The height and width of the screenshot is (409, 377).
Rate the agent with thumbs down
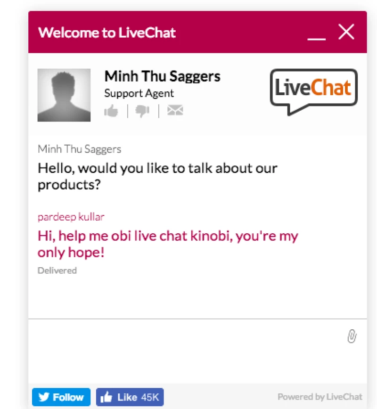tap(142, 111)
